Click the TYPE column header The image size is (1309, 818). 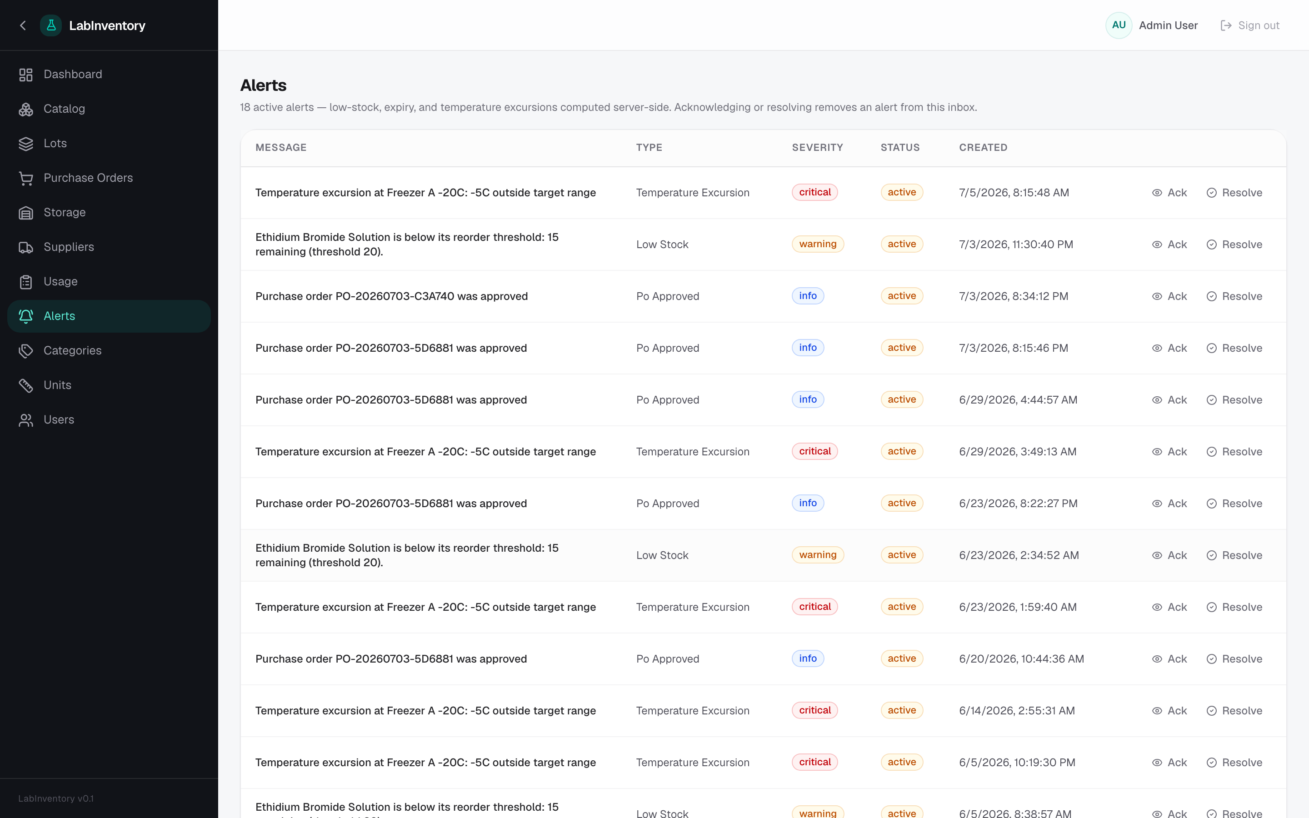pyautogui.click(x=649, y=148)
